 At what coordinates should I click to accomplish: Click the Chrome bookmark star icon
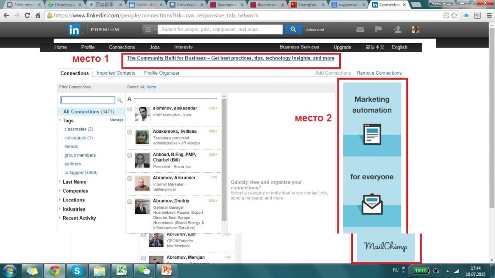tap(454, 15)
